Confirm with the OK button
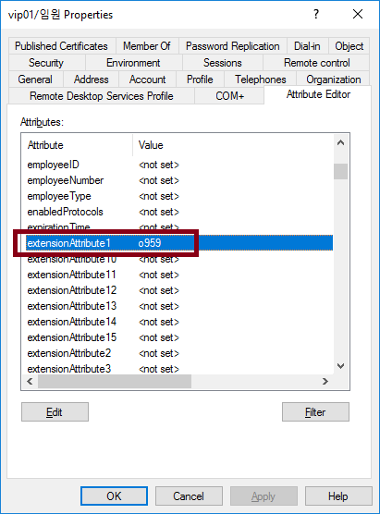380x514 pixels. coord(114,496)
